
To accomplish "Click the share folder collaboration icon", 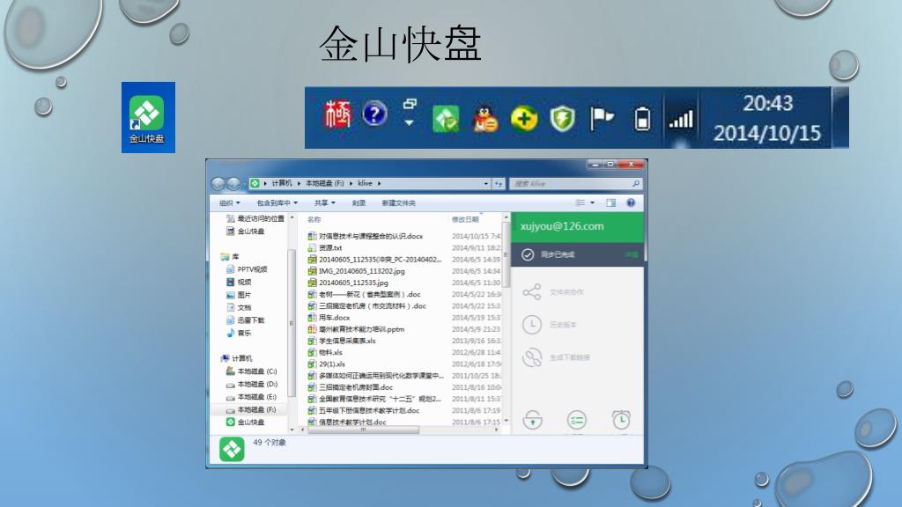I will click(x=531, y=292).
